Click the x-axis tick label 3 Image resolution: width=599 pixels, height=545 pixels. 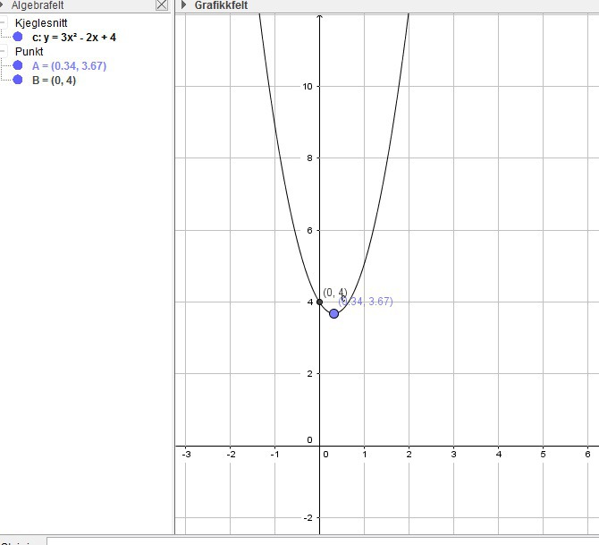click(x=453, y=455)
